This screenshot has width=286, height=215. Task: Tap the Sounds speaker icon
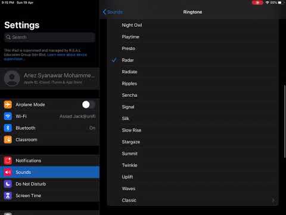coord(8,172)
